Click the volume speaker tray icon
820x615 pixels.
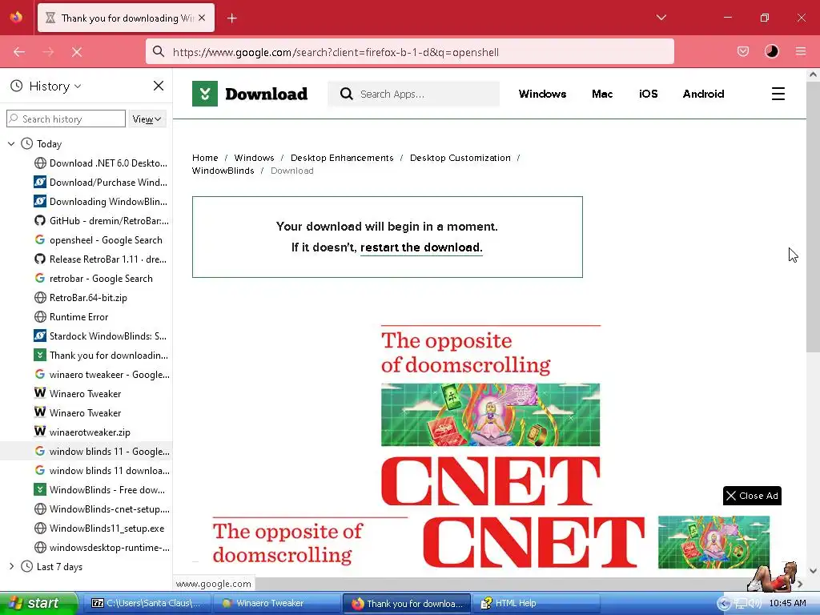[755, 604]
